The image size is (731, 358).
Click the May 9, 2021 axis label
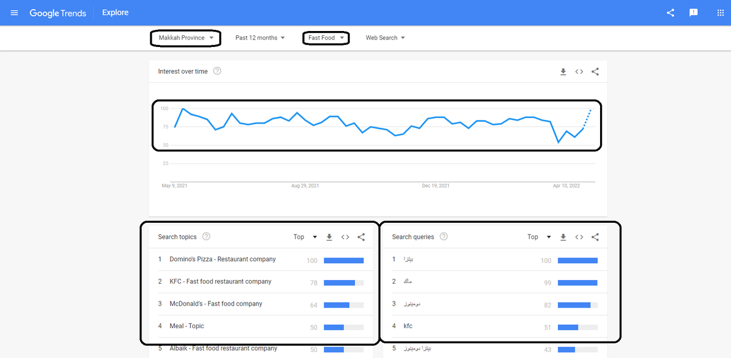coord(174,186)
